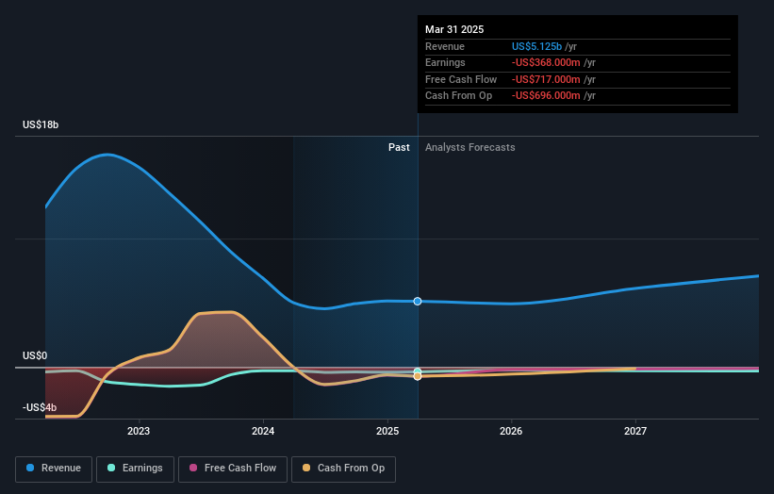The width and height of the screenshot is (774, 494).
Task: Click the Earnings row label in tooltip
Action: pyautogui.click(x=445, y=62)
